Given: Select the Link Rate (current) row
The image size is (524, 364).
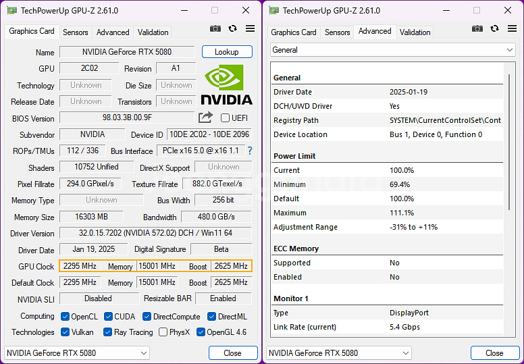Looking at the screenshot, I should 388,327.
